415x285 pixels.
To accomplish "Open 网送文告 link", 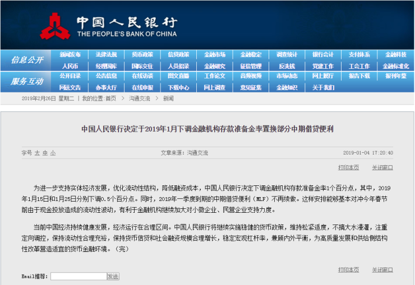I will [70, 88].
